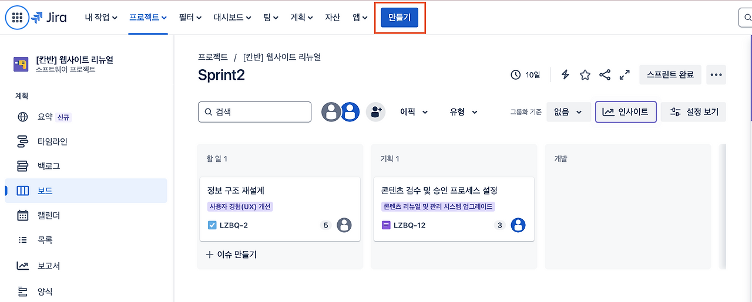This screenshot has height=302, width=752.
Task: Open the 콘텐츠 검수 및 승인 프로세스 설정 card
Action: (454, 209)
